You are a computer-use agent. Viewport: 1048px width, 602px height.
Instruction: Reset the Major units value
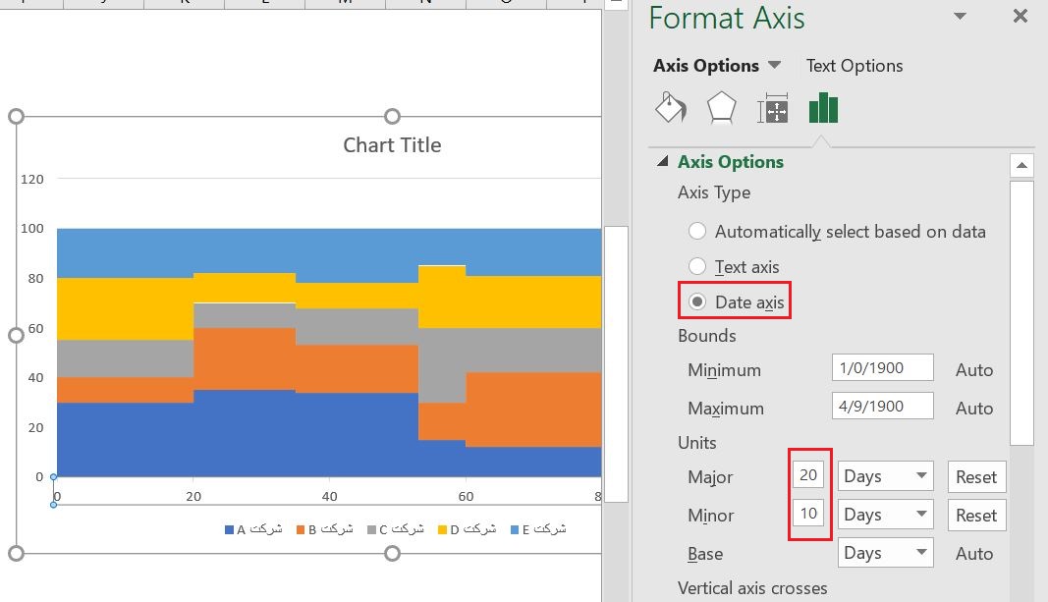pos(976,477)
